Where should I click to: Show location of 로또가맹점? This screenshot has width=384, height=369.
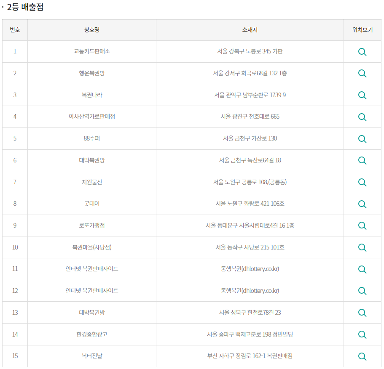pos(362,226)
